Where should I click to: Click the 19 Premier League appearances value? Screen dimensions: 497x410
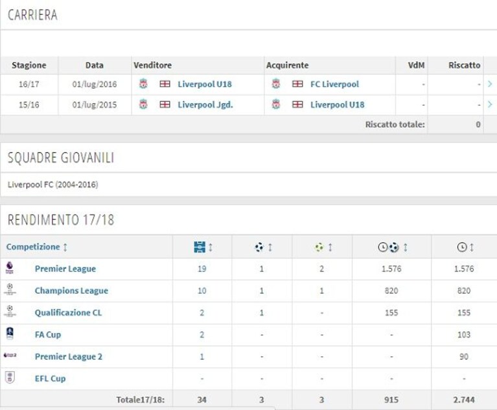click(x=202, y=269)
